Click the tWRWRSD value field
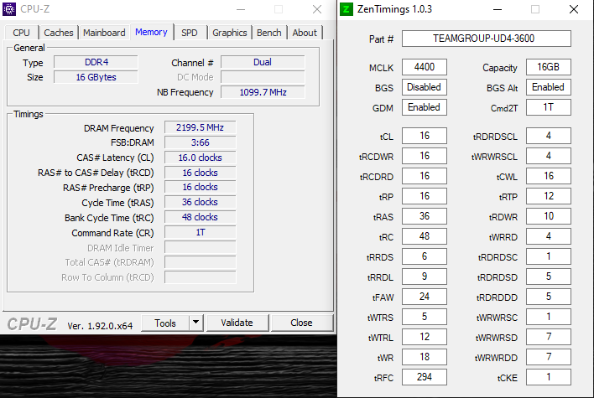Image resolution: width=594 pixels, height=398 pixels. (549, 337)
